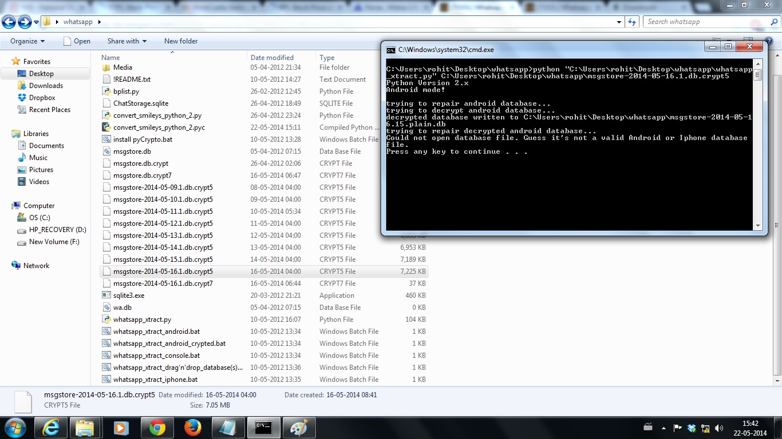Screen dimensions: 782x439
Task: Click the convert_smileys_python_2.pyc file icon
Action: pyautogui.click(x=106, y=127)
